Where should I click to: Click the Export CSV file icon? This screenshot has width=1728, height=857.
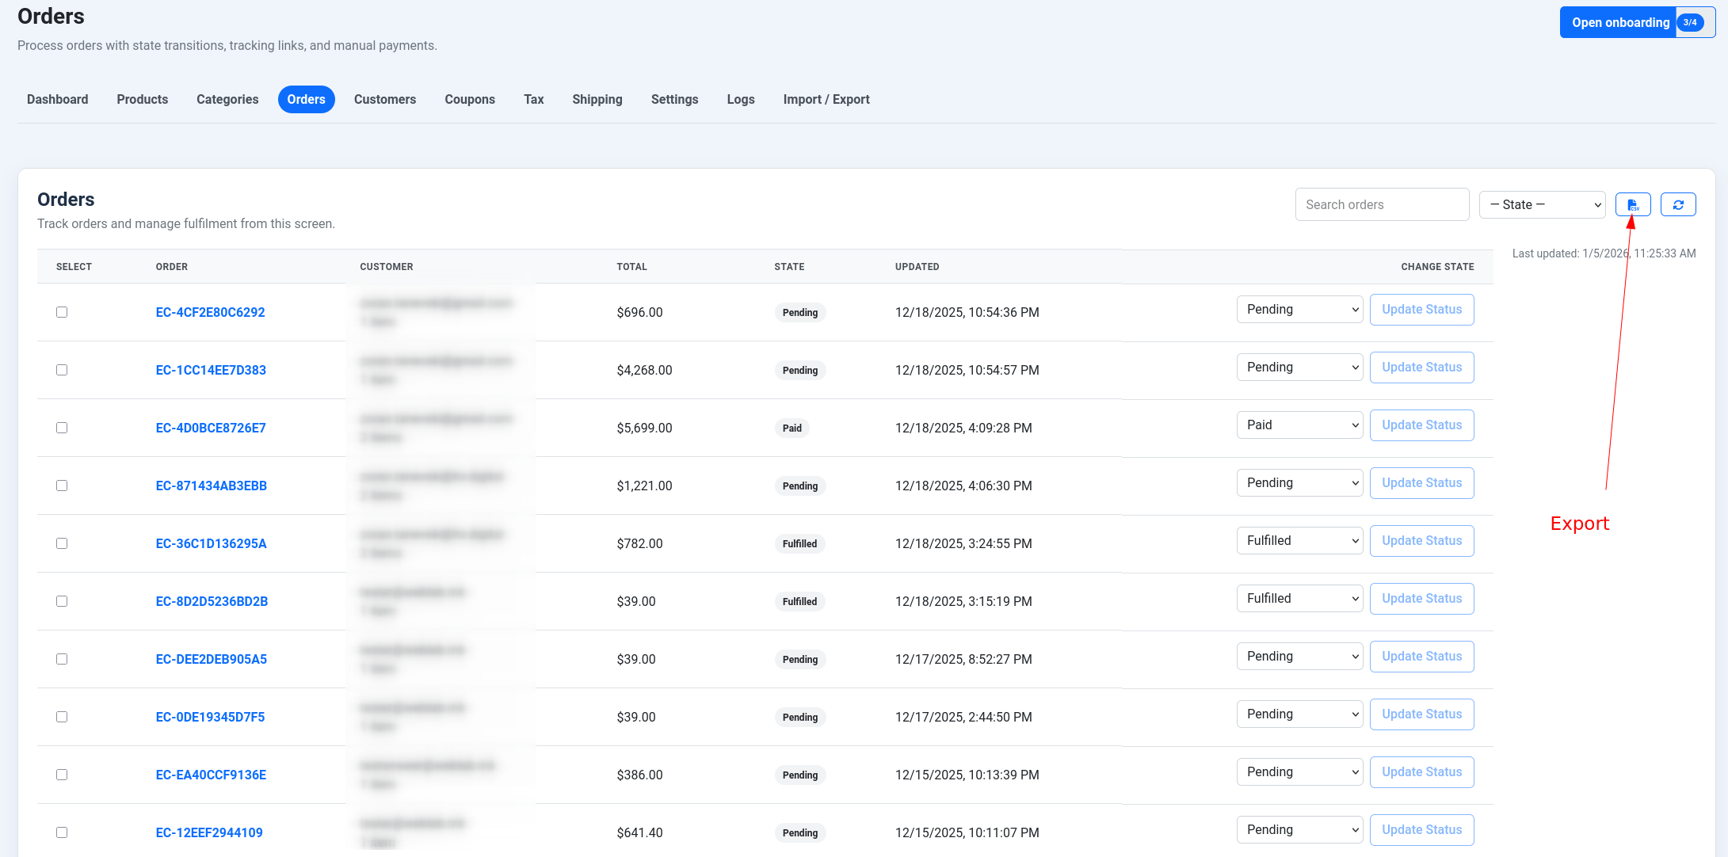pyautogui.click(x=1633, y=204)
